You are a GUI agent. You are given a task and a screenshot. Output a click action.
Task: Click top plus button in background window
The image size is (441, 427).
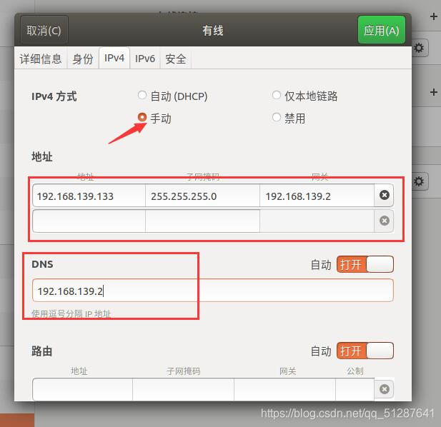click(x=433, y=16)
